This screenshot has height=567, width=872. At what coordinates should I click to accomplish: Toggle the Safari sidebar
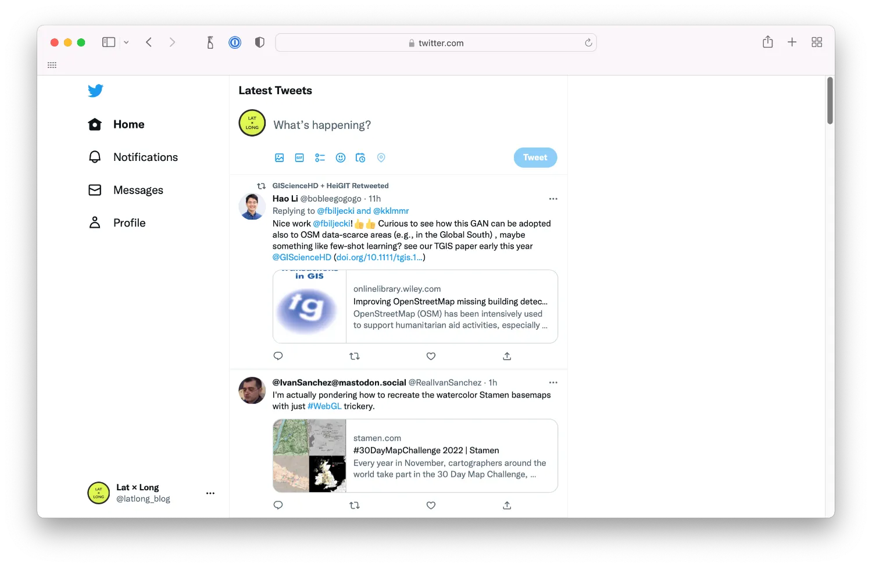(x=108, y=42)
